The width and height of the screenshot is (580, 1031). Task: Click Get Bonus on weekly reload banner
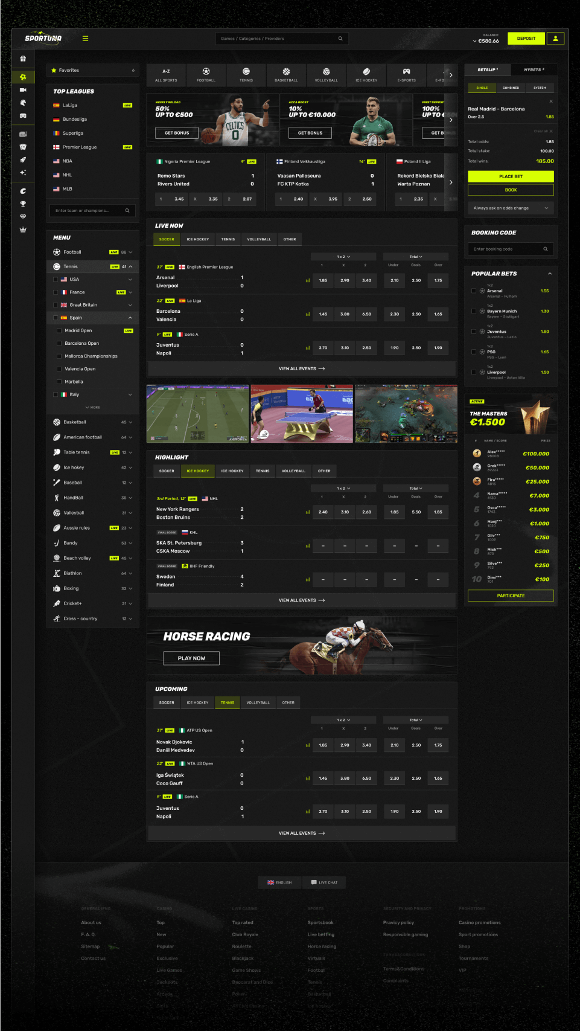pos(177,133)
